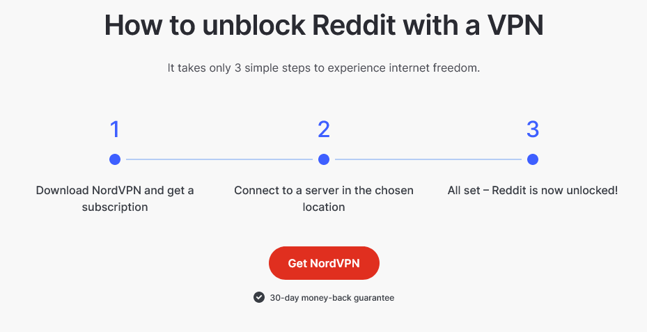647x332 pixels.
Task: Click the step 3 blue dot
Action: 533,159
